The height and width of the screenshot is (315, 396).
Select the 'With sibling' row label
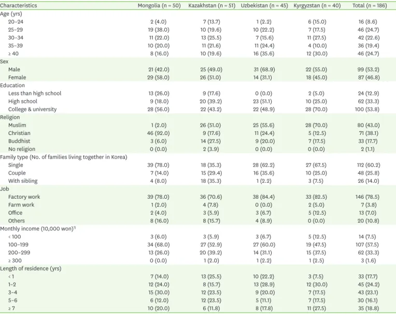23,181
